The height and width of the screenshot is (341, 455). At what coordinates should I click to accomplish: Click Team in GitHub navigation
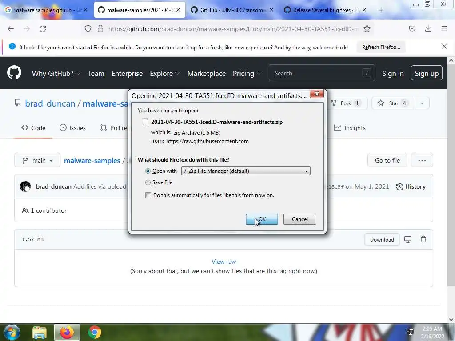click(96, 73)
